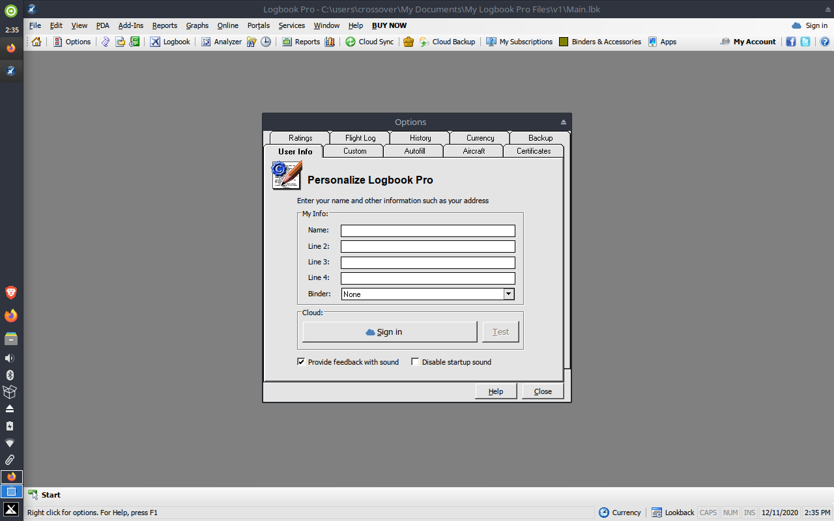Viewport: 834px width, 521px height.
Task: Open Binders & Accessories in the toolbar
Action: click(600, 42)
